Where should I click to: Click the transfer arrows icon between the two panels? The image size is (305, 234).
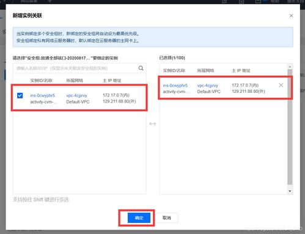(153, 123)
